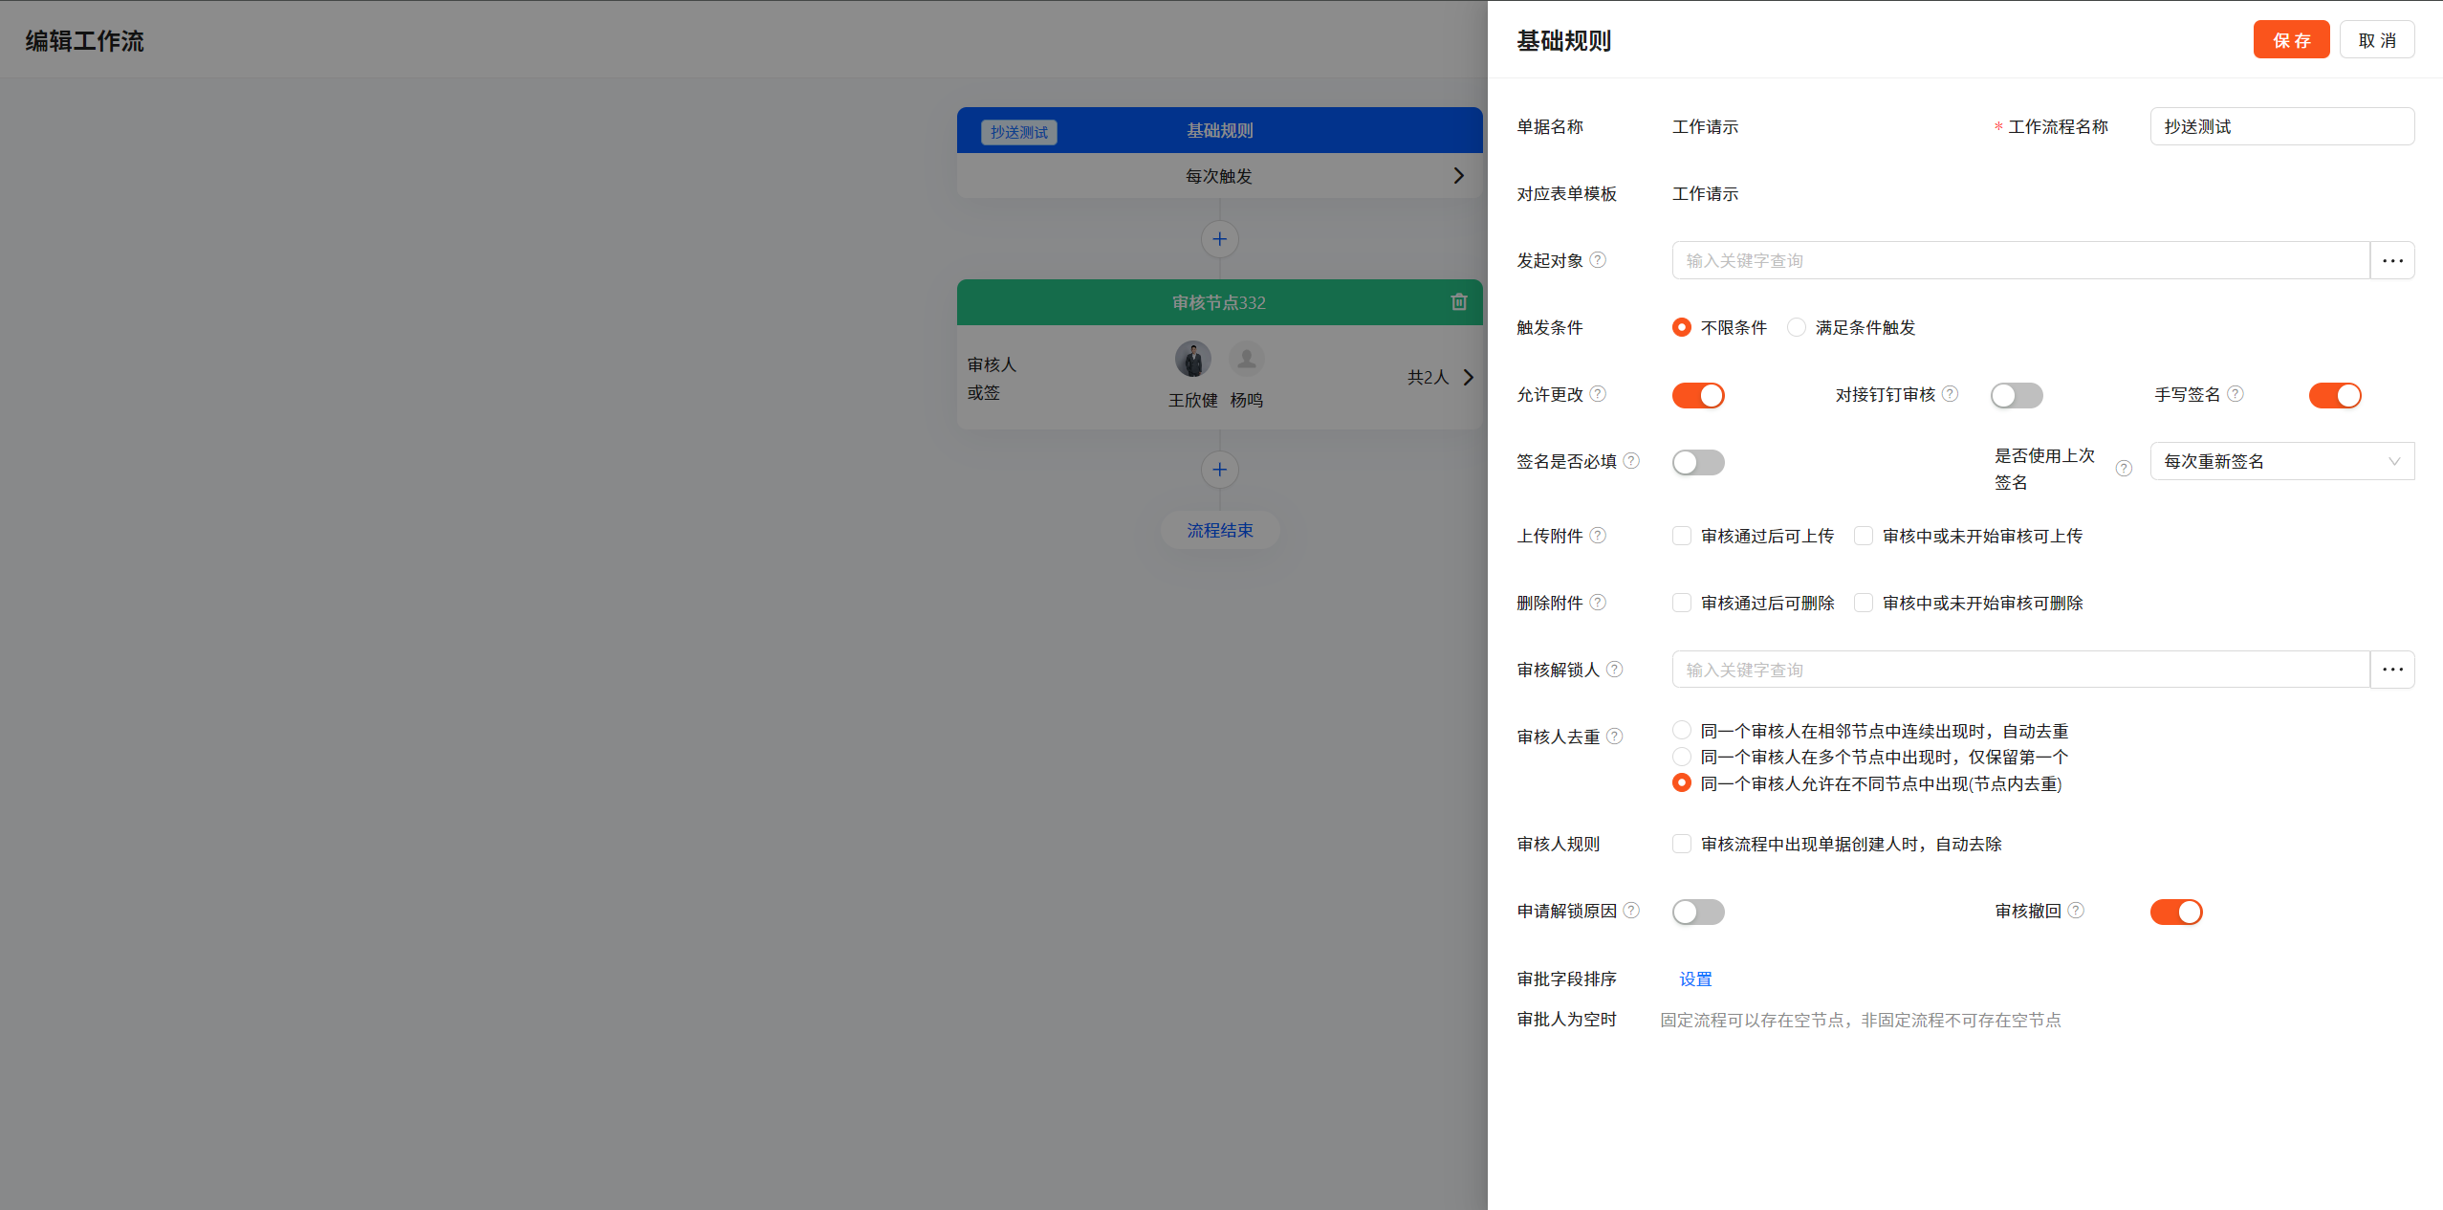Viewport: 2443px width, 1210px height.
Task: Click the 工作流程名称 input field
Action: click(2281, 126)
